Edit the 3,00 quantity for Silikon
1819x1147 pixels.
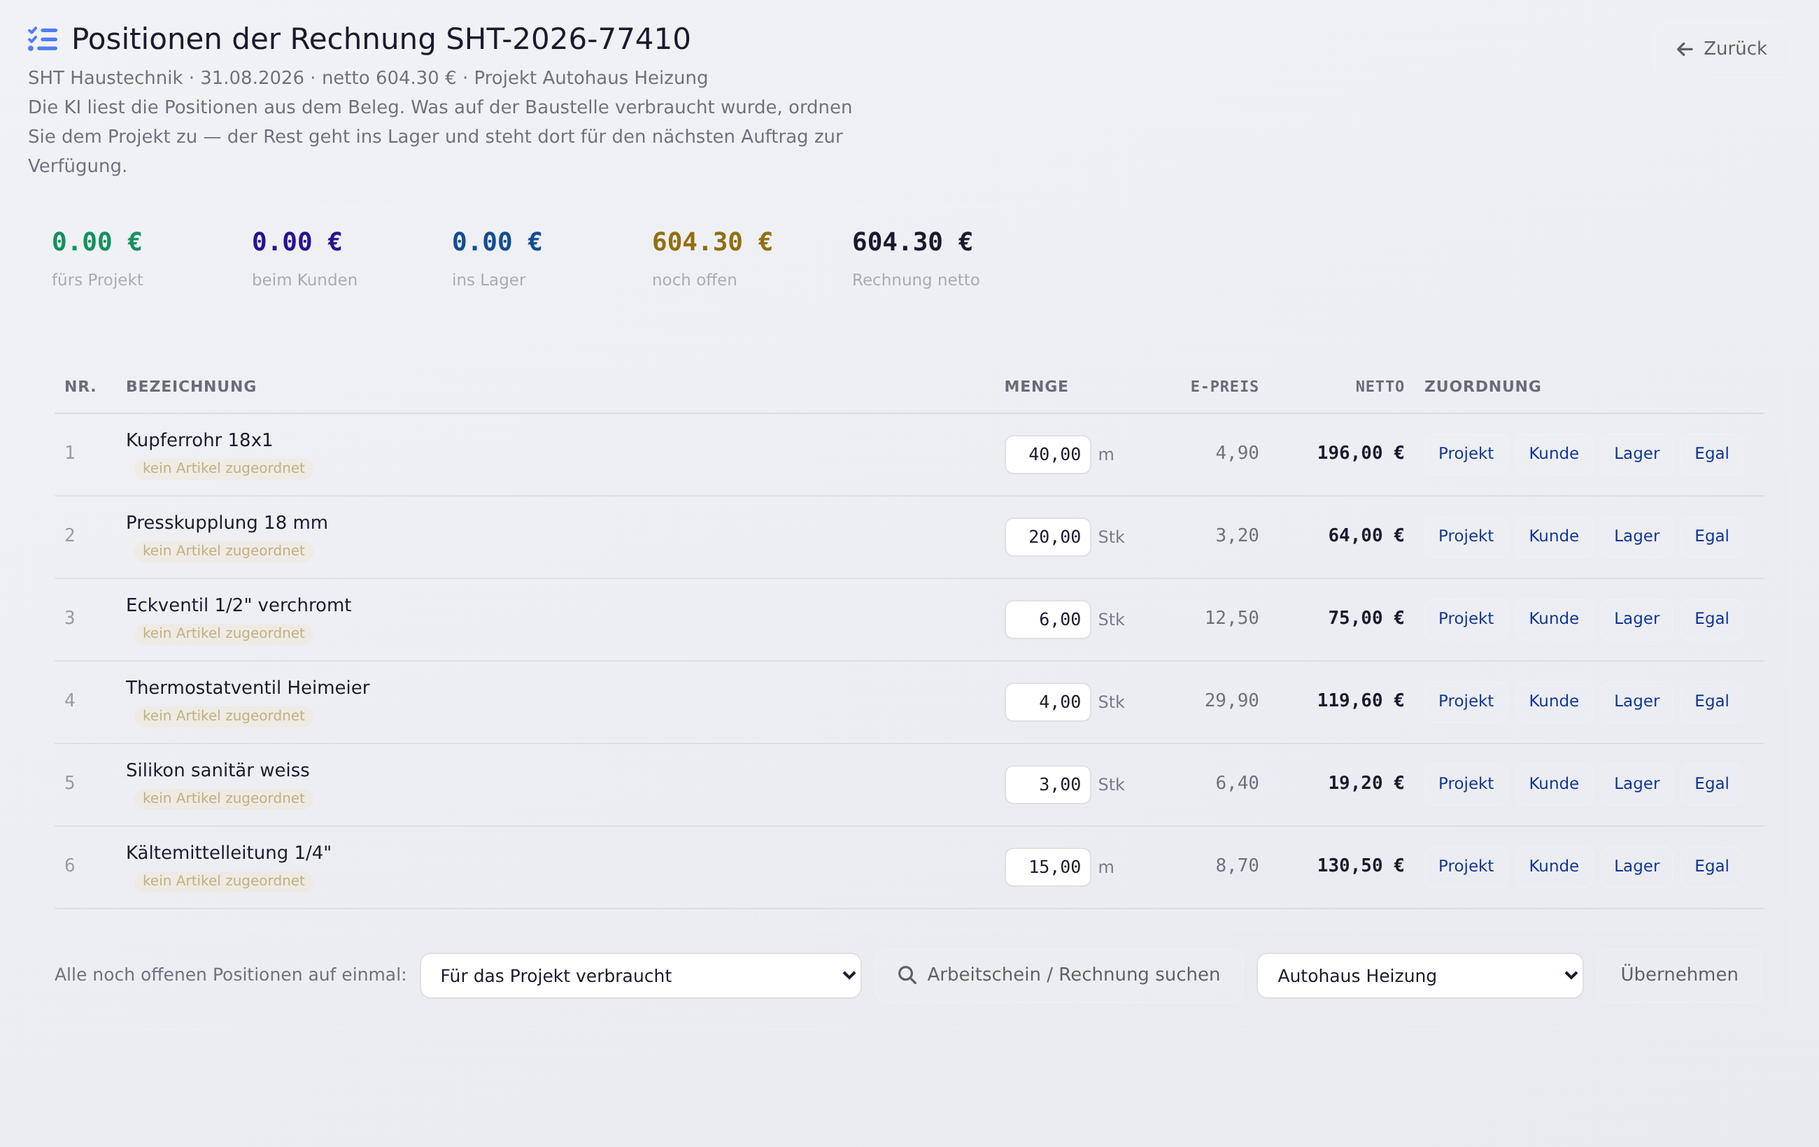point(1047,785)
